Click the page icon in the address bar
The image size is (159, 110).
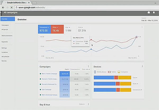pos(16,7)
